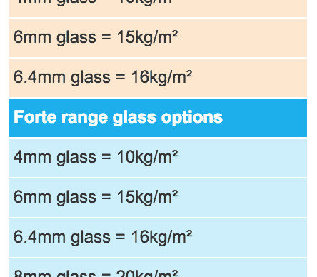Click the 'Forte range glass options' header
317x277 pixels.
point(158,118)
